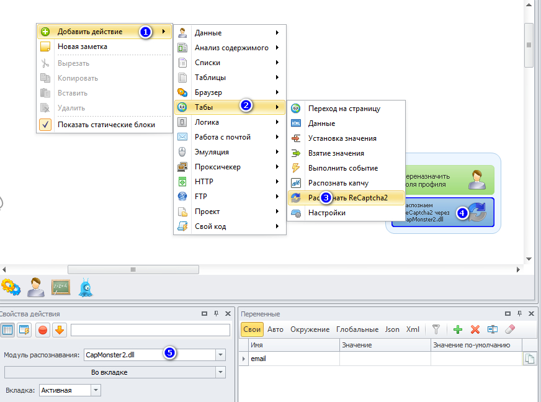This screenshot has height=402, width=541.
Task: Click the profile reassign action block
Action: coord(450,180)
